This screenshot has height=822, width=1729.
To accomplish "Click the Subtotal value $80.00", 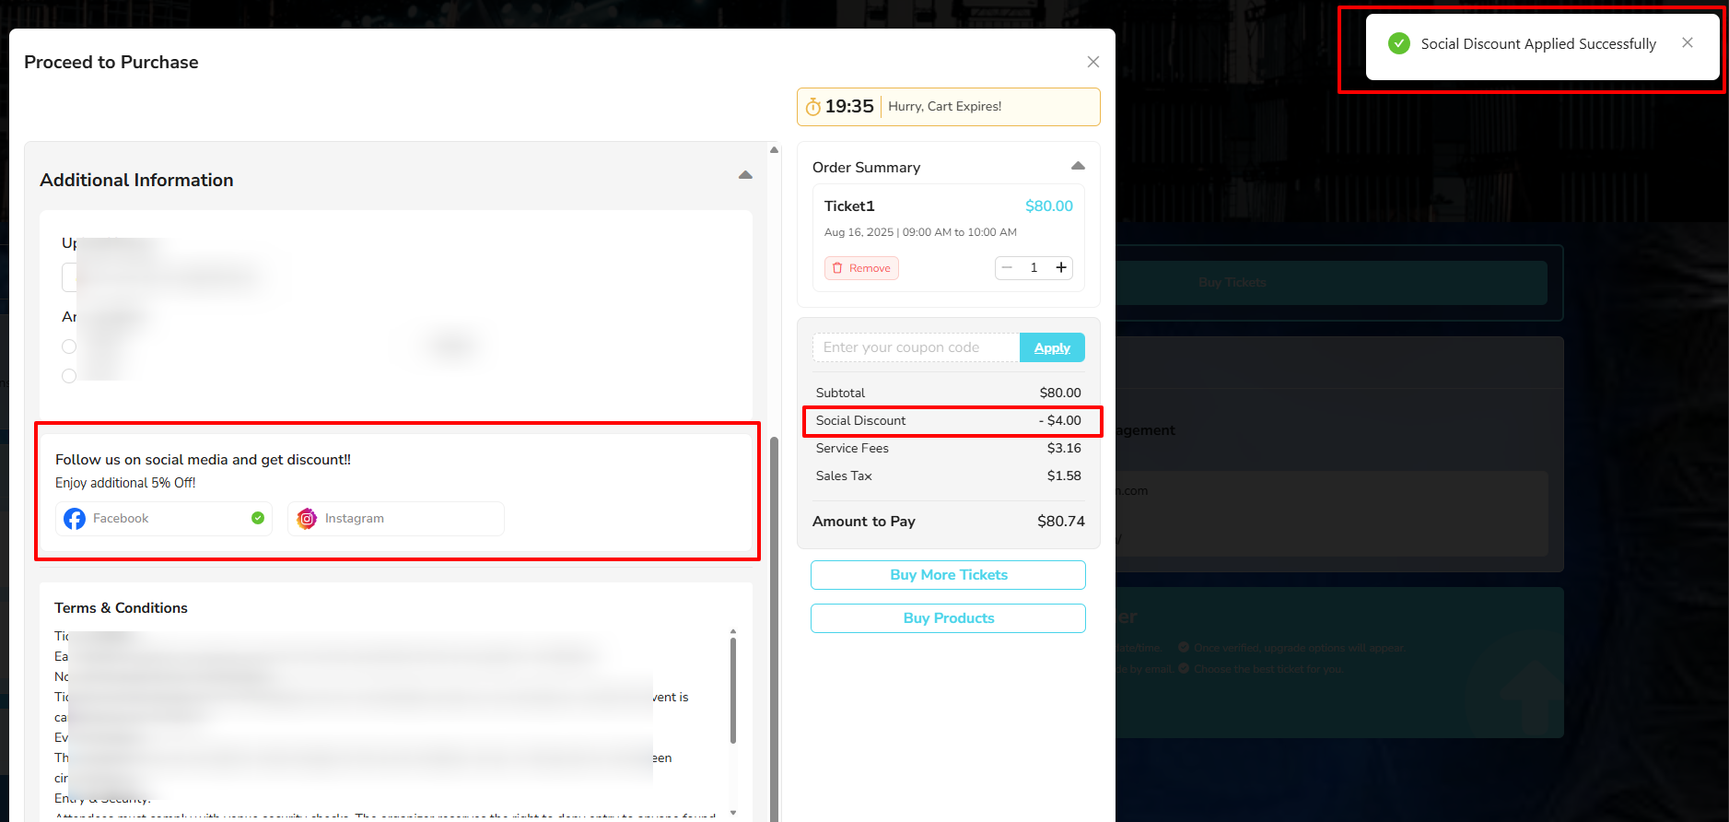I will coord(1060,393).
